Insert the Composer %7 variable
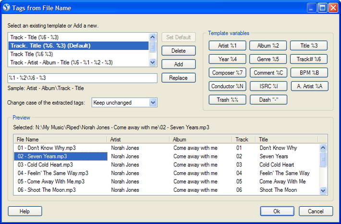Image resolution: width=341 pixels, height=224 pixels. tap(228, 73)
